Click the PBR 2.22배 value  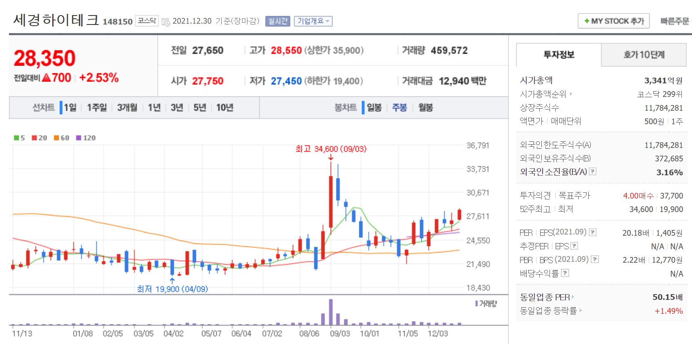(x=634, y=260)
